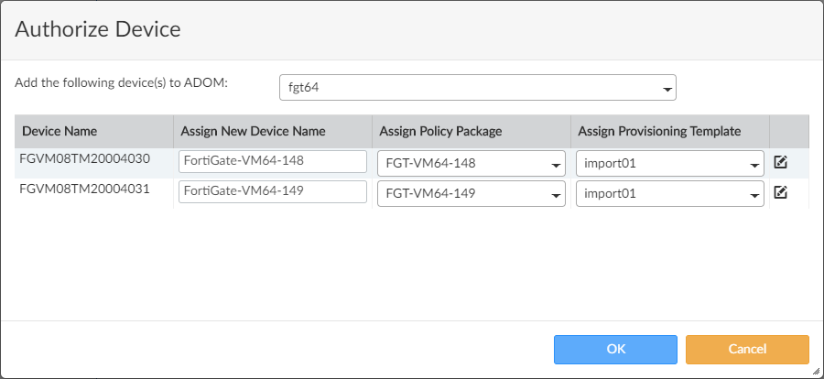
Task: Click Assign Policy Package column header
Action: tap(440, 131)
